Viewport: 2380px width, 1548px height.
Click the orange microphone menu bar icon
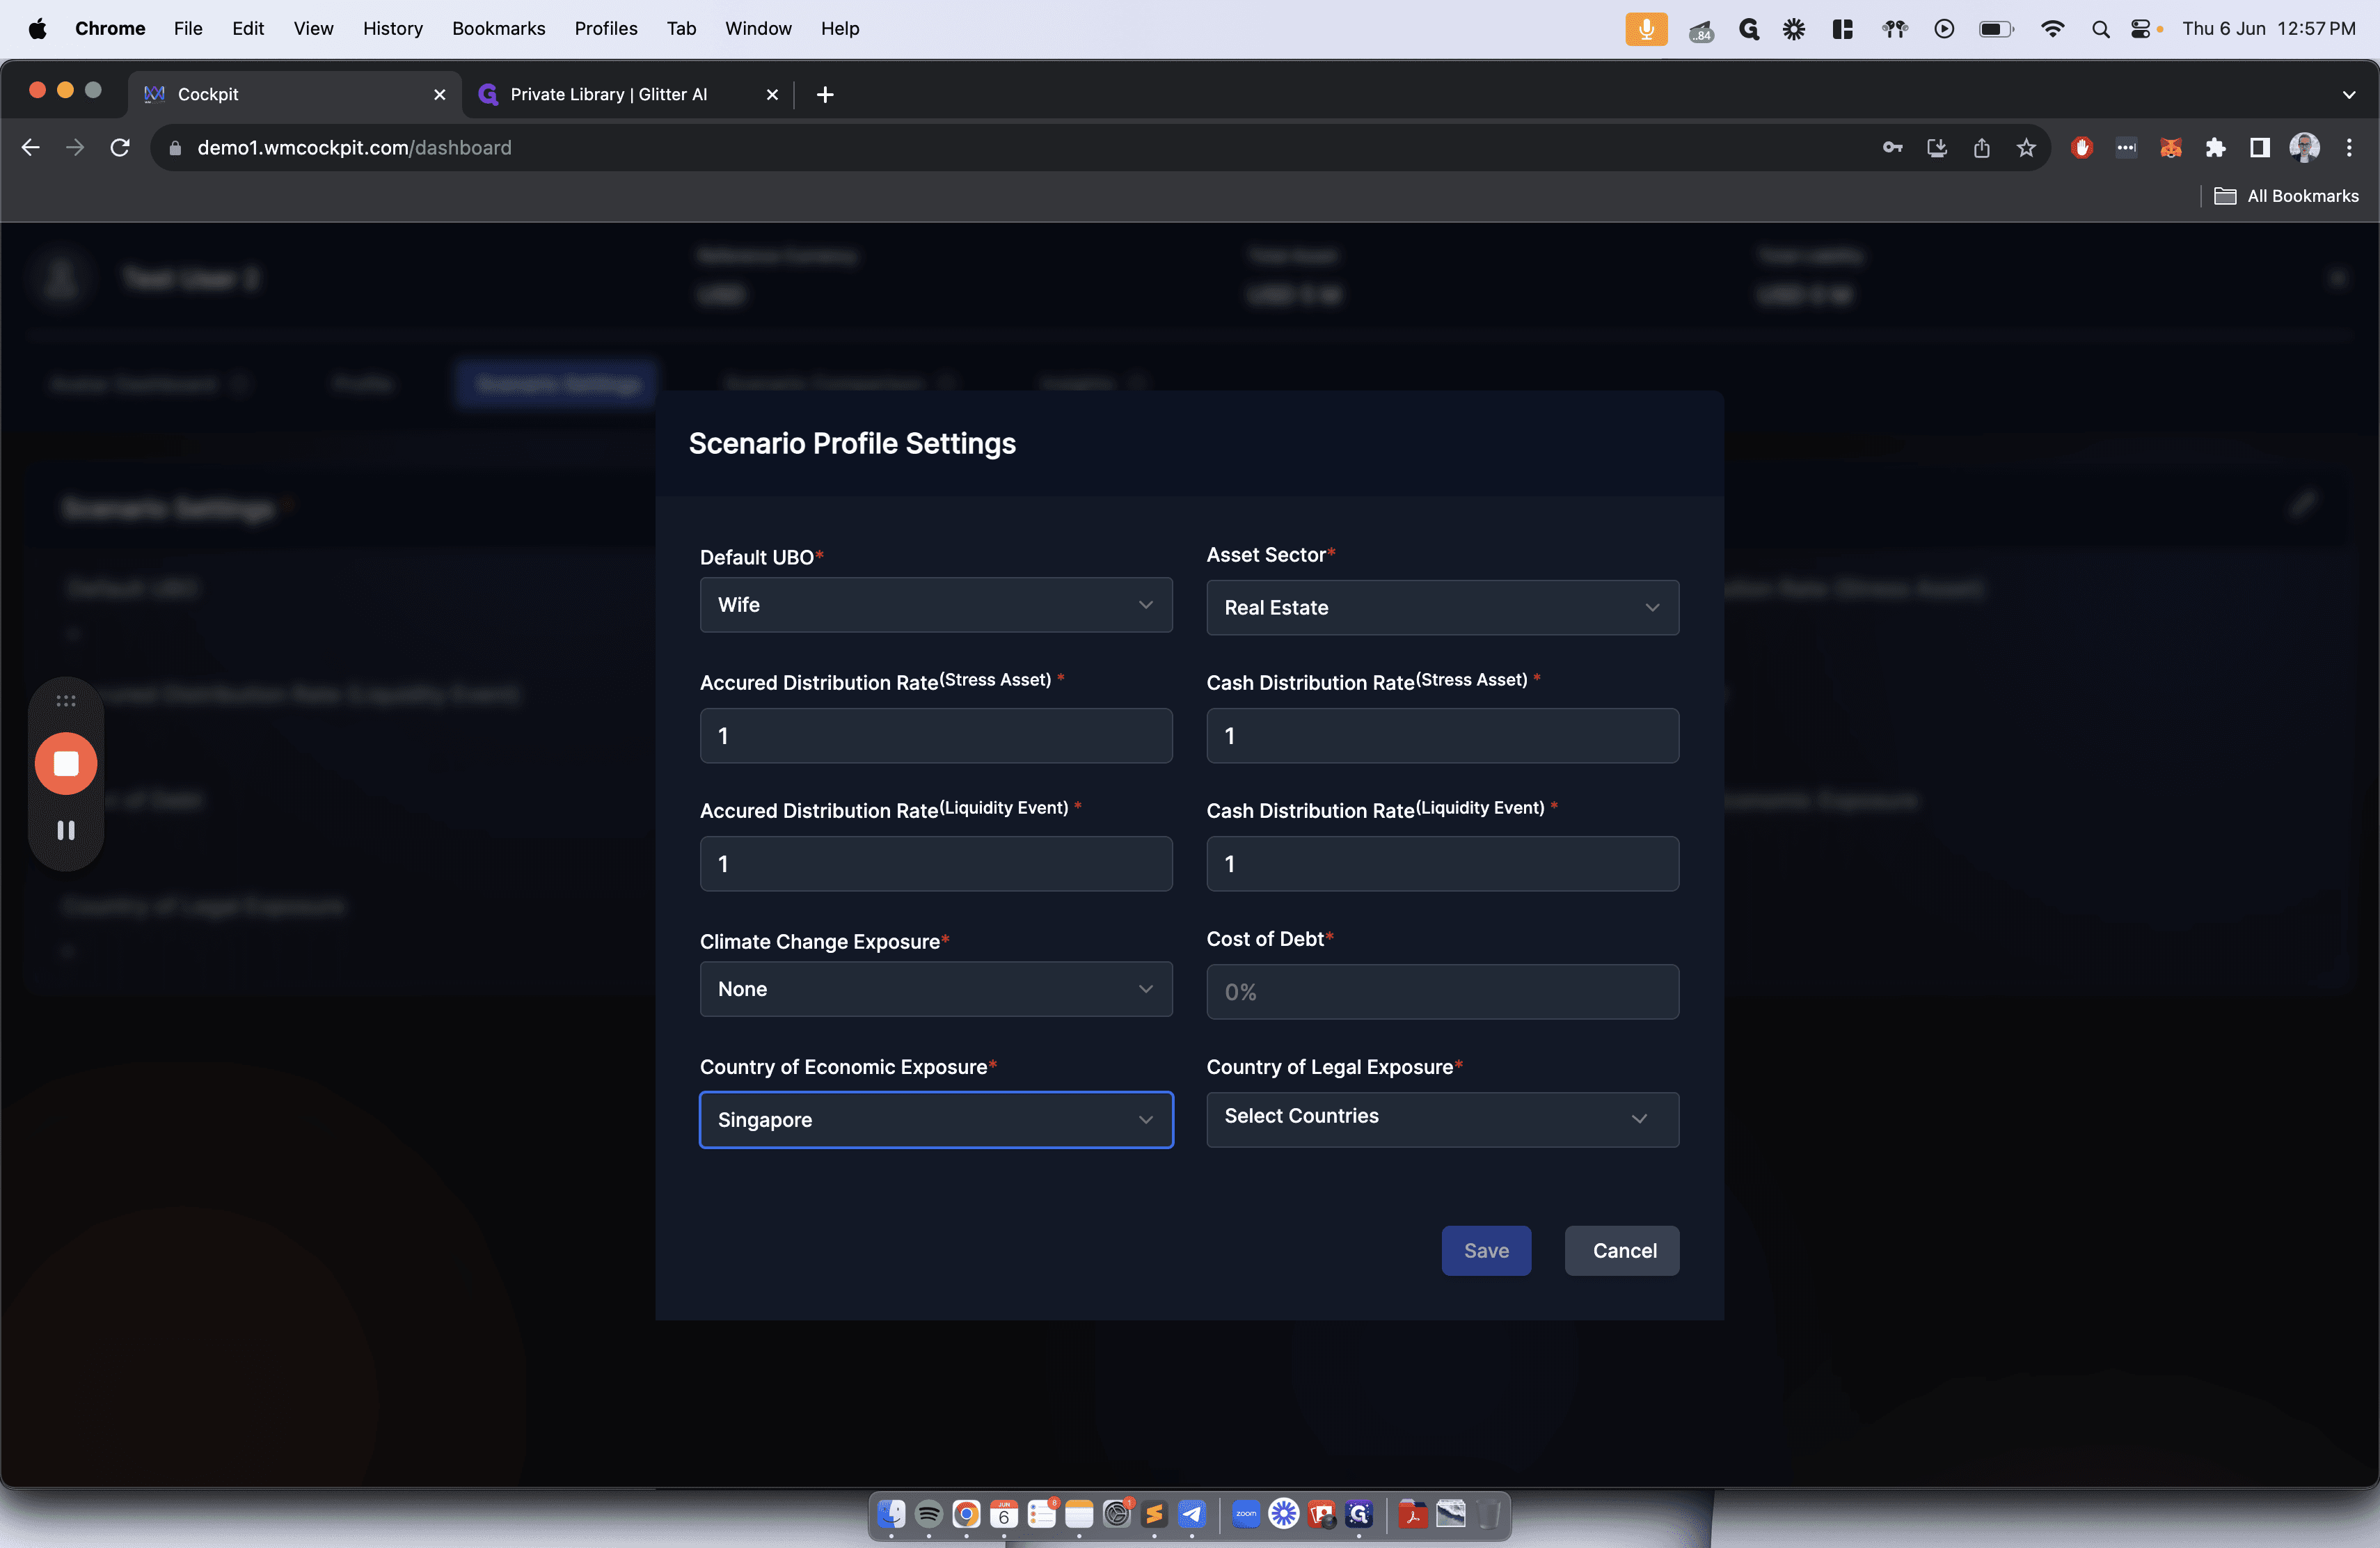(1646, 29)
